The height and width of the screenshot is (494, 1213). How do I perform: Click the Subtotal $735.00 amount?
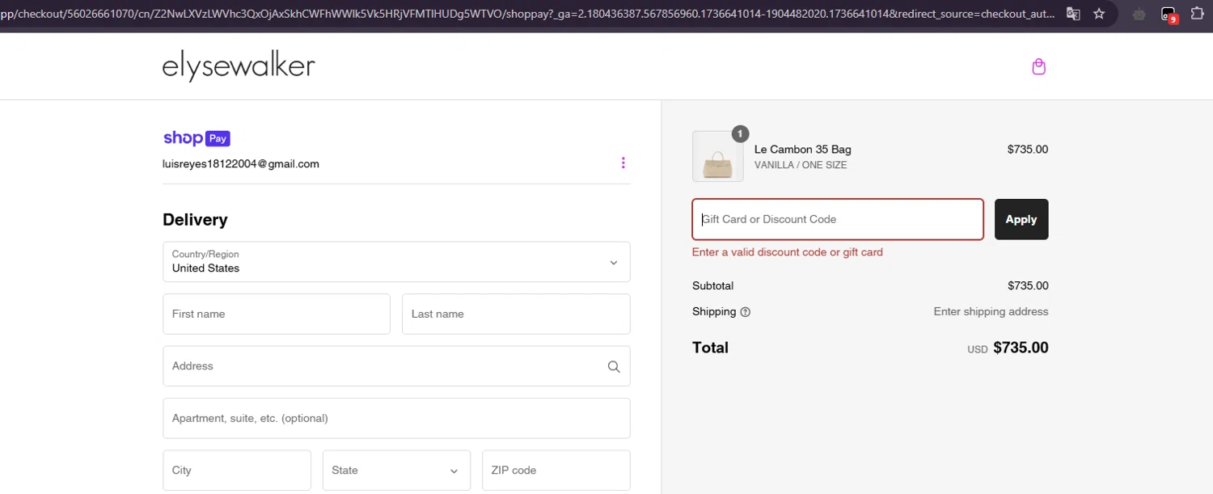1028,286
